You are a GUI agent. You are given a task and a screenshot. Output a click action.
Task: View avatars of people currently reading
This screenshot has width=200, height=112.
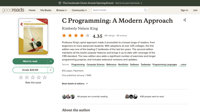point(68,97)
